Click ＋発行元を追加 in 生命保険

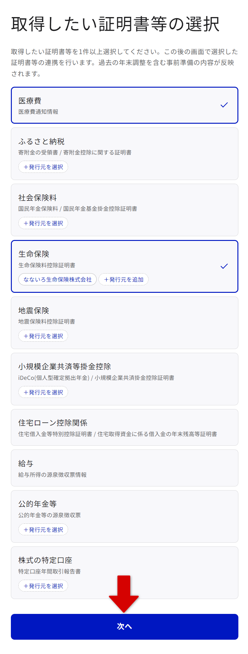point(123,279)
